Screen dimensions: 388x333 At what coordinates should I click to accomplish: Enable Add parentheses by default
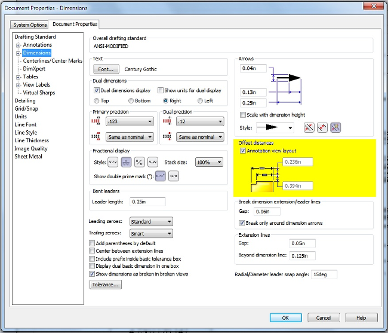pos(92,243)
